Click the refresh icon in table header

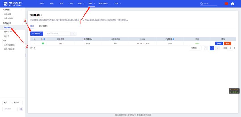pyautogui.click(x=42, y=39)
